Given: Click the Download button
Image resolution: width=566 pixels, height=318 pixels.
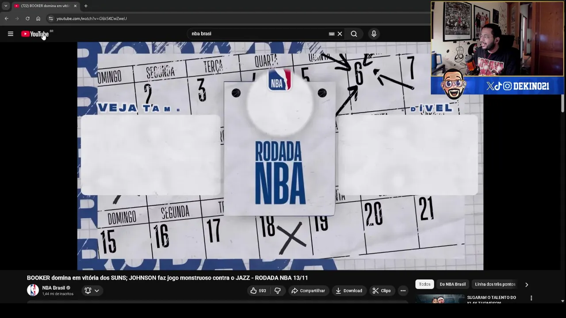Looking at the screenshot, I should [x=349, y=291].
